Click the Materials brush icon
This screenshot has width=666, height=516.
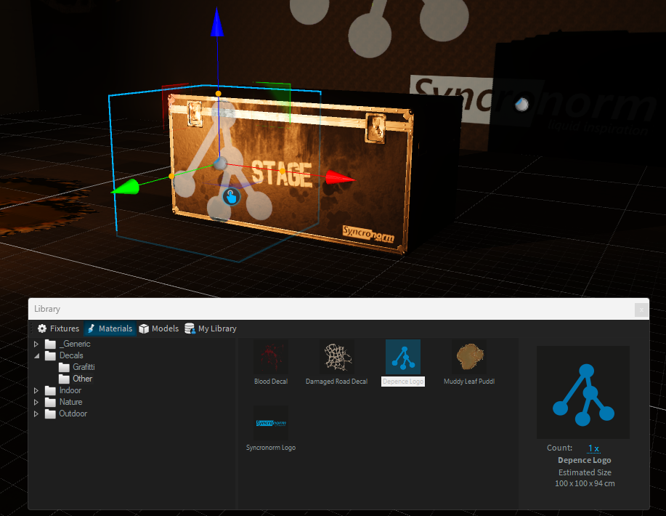point(91,328)
